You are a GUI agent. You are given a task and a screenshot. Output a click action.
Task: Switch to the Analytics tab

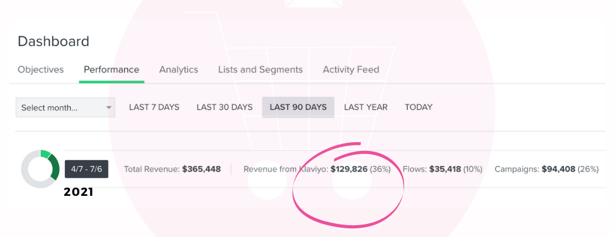[179, 70]
